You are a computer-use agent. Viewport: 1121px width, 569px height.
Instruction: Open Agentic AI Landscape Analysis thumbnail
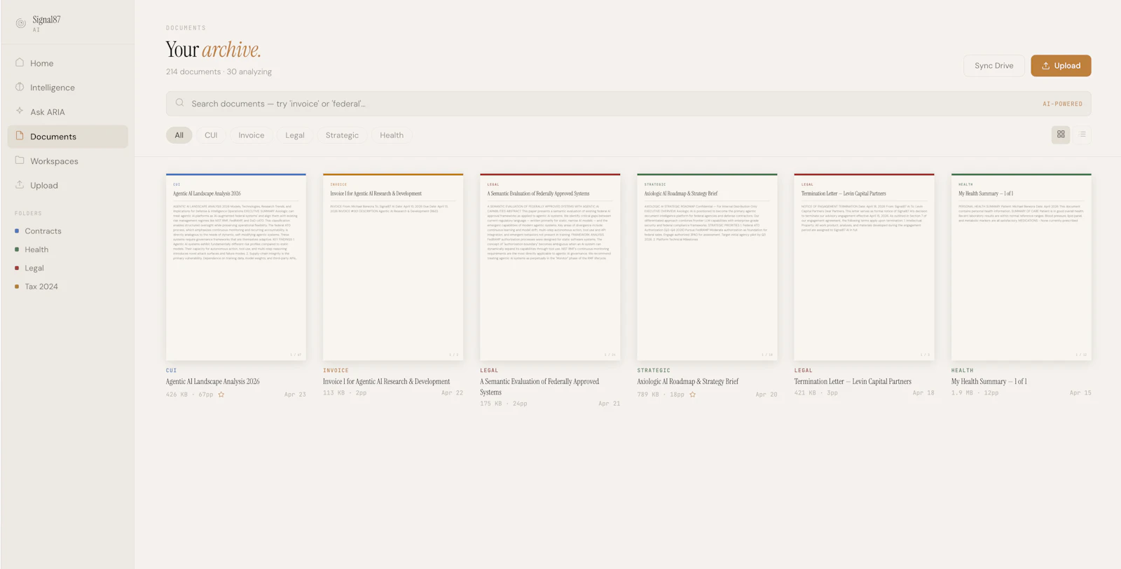coord(236,267)
